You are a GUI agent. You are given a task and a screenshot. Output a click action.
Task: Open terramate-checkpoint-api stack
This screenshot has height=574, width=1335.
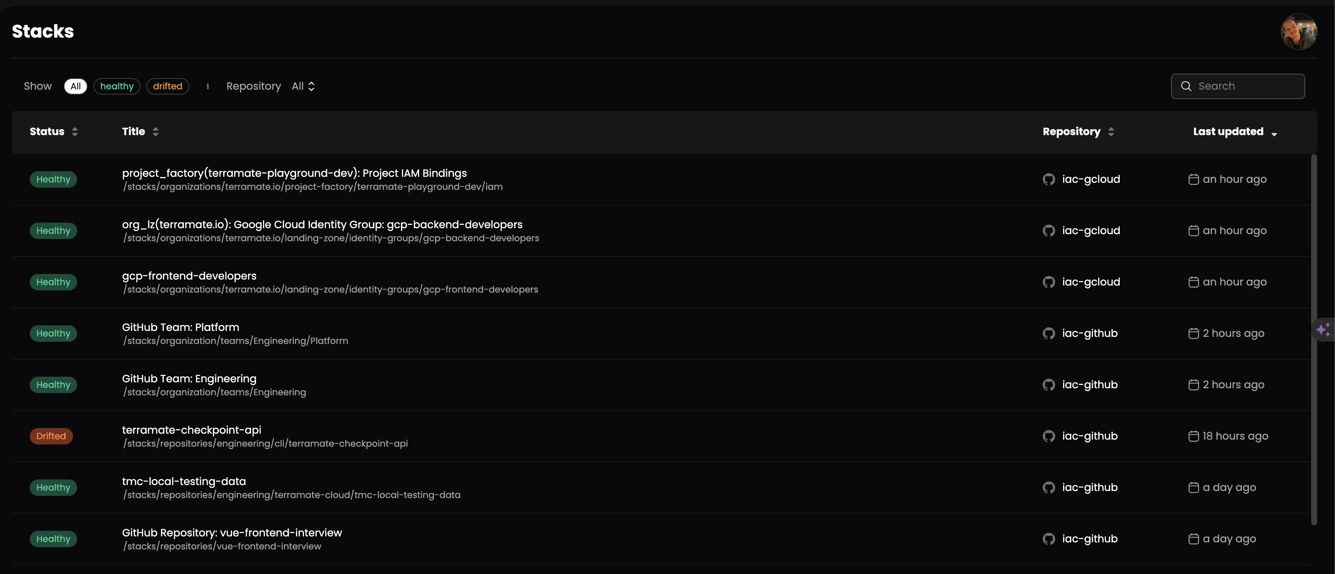point(191,430)
